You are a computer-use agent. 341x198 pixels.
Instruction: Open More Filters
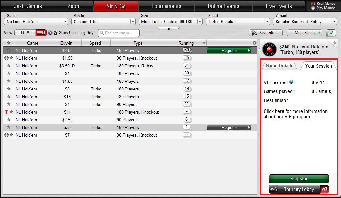coord(304,33)
